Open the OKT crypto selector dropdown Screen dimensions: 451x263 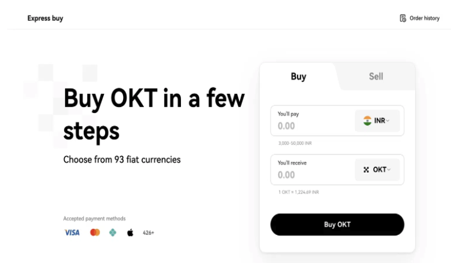(x=377, y=170)
